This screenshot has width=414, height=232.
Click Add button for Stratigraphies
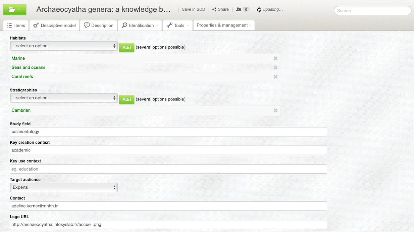click(126, 99)
